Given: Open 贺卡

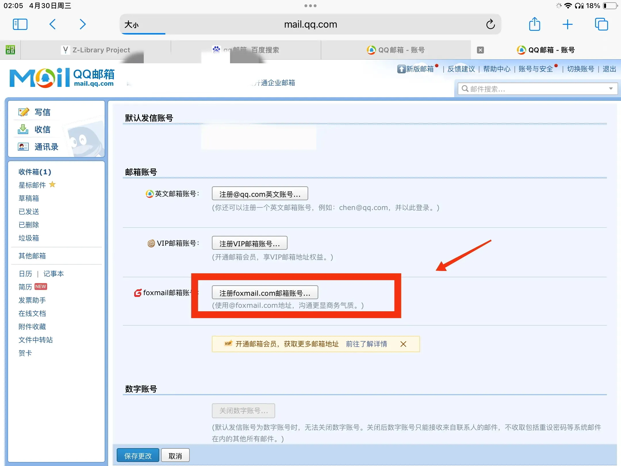Looking at the screenshot, I should click(25, 353).
